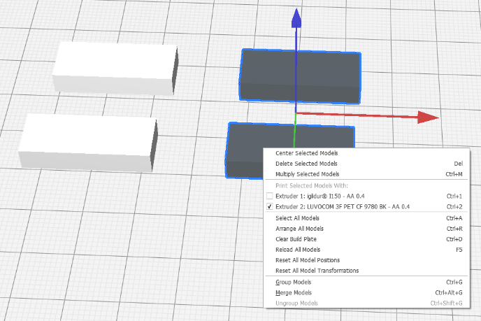Click Merge Models in context menu
The width and height of the screenshot is (481, 321).
click(294, 292)
